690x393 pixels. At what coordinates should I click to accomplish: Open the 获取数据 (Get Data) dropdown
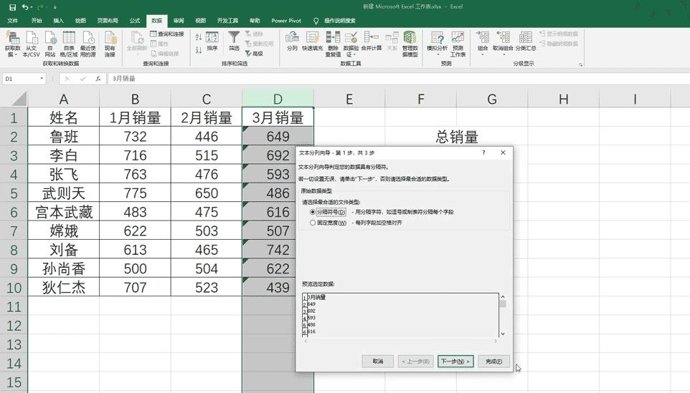[12, 44]
